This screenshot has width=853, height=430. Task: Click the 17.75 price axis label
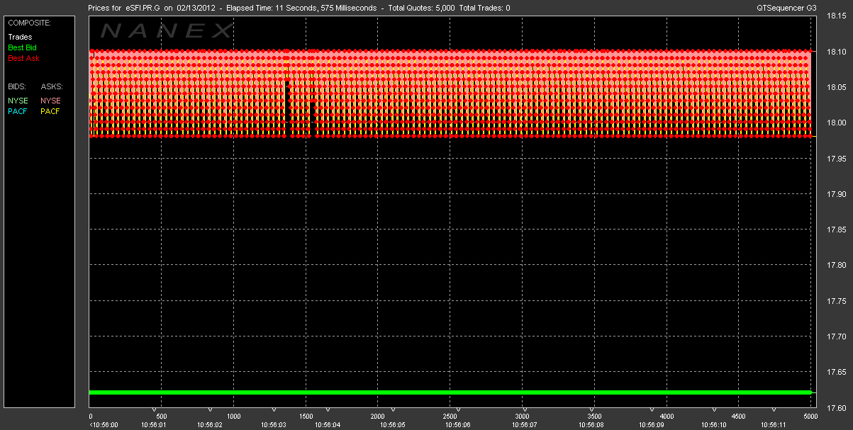coord(837,301)
